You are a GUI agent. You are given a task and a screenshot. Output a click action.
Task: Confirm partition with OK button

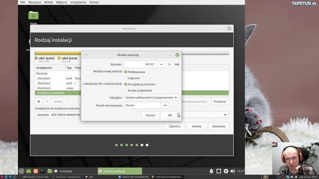170,115
